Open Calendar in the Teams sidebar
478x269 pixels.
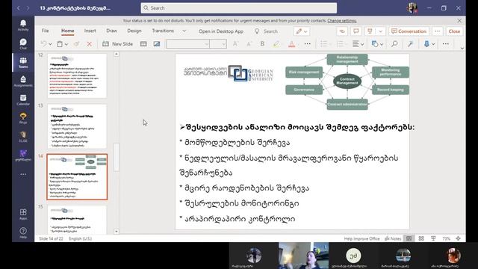coord(23,100)
